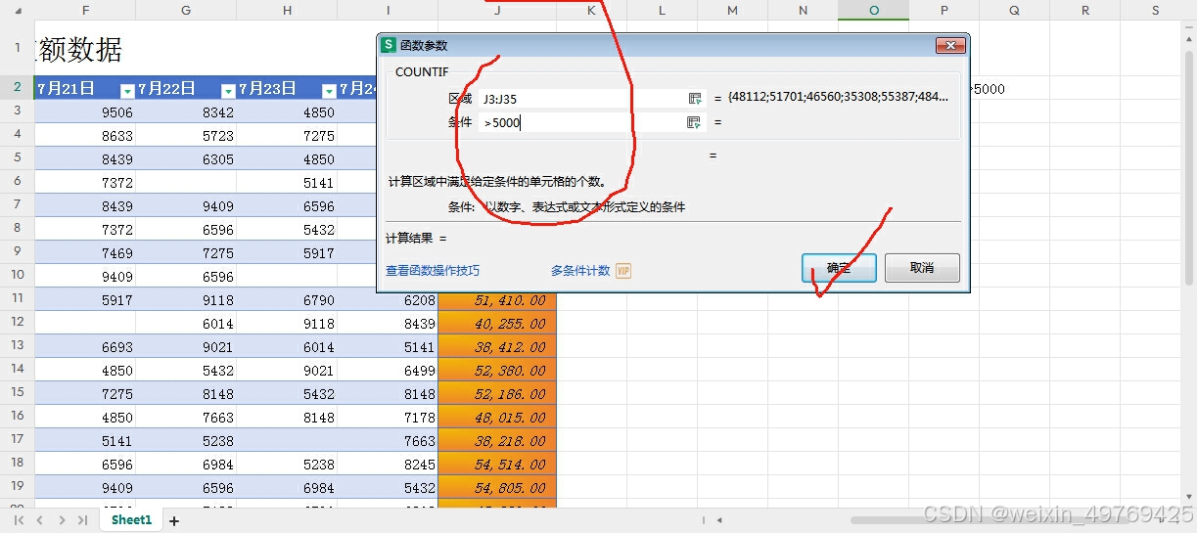Confirm the function with 确定 button

[839, 268]
